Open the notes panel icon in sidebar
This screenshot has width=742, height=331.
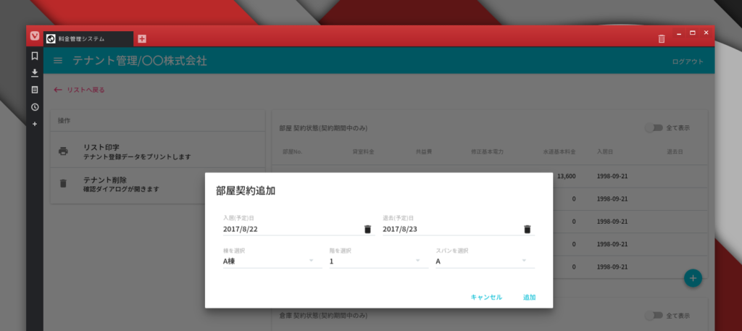pyautogui.click(x=35, y=90)
